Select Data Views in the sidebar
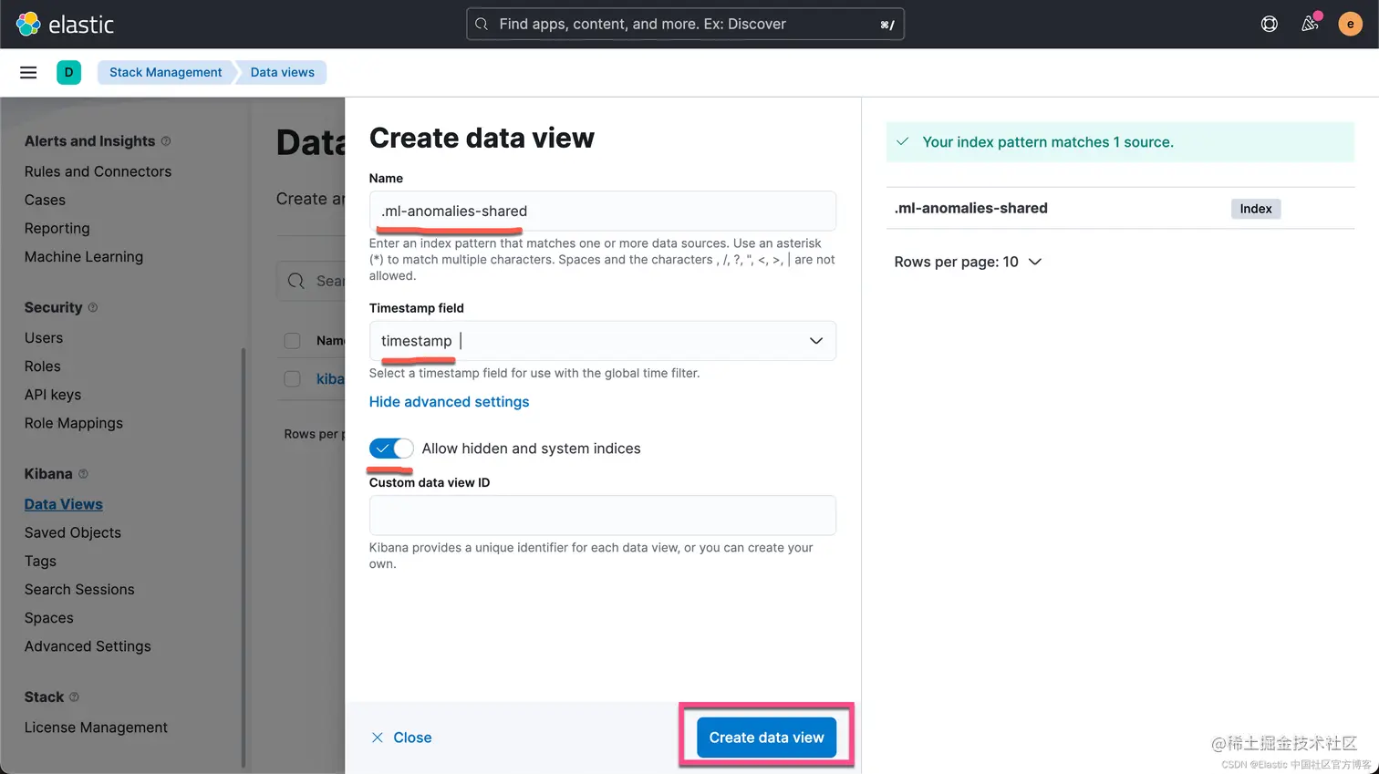The height and width of the screenshot is (774, 1379). (64, 504)
